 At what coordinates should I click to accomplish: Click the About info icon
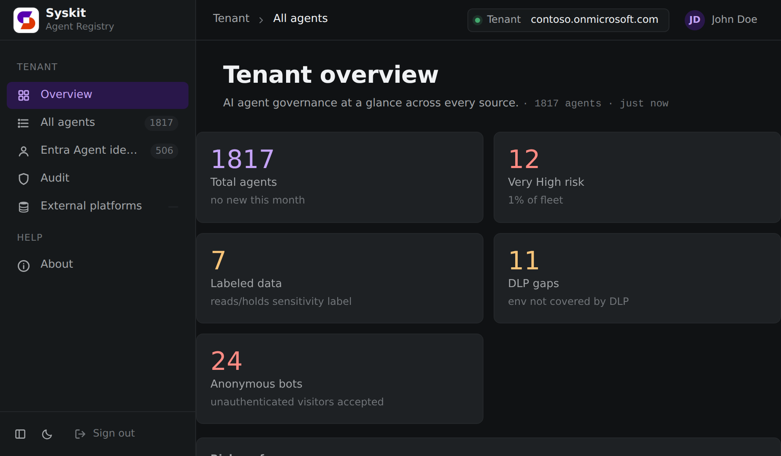[24, 266]
